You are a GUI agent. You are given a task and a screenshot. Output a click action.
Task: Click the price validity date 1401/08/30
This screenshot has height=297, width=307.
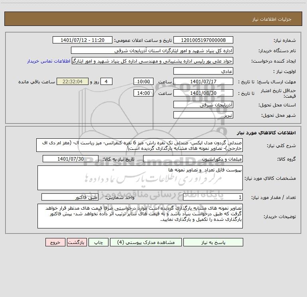point(203,93)
